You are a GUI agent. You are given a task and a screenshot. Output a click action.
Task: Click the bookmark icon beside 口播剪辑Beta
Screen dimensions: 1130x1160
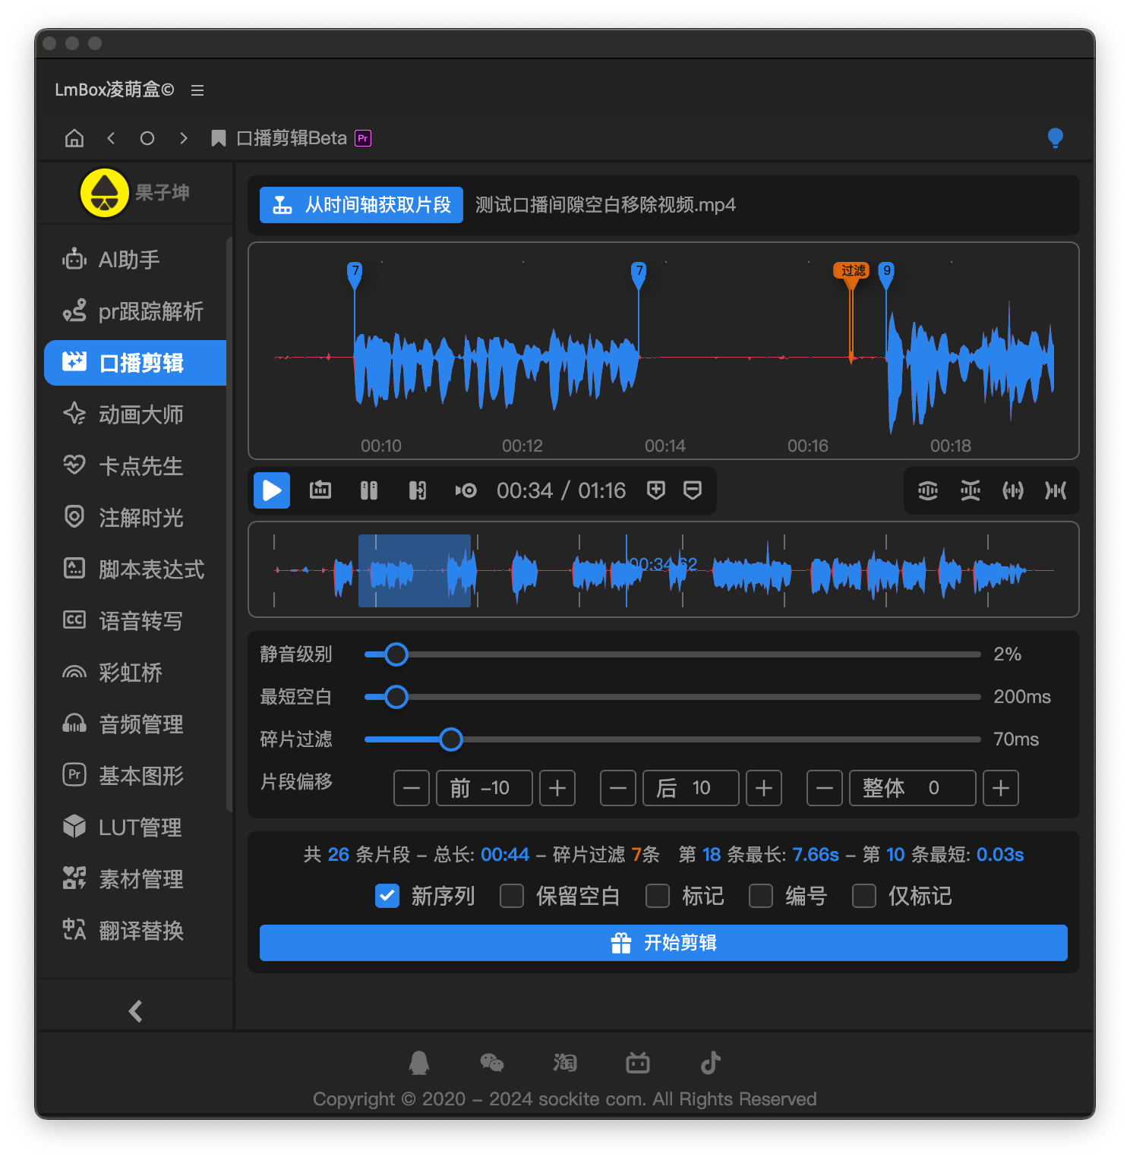[x=219, y=138]
